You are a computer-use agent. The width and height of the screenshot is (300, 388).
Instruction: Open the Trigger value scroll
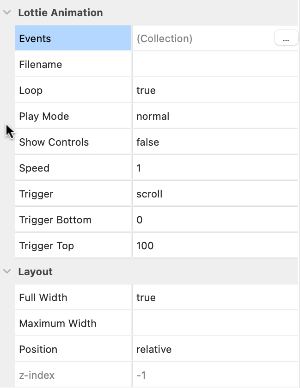pos(149,194)
